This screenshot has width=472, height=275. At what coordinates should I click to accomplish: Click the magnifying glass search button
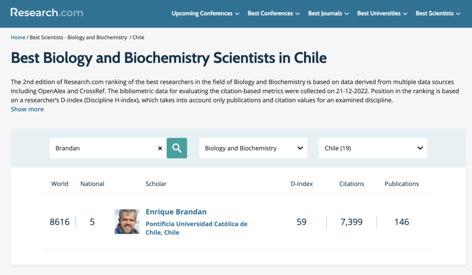coord(177,148)
